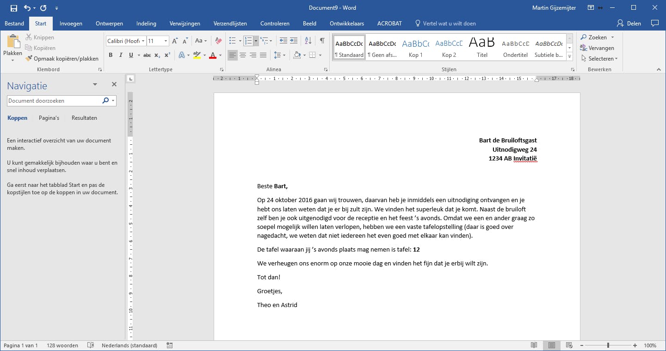
Task: Sort the selection with the A-Z icon
Action: tap(309, 41)
